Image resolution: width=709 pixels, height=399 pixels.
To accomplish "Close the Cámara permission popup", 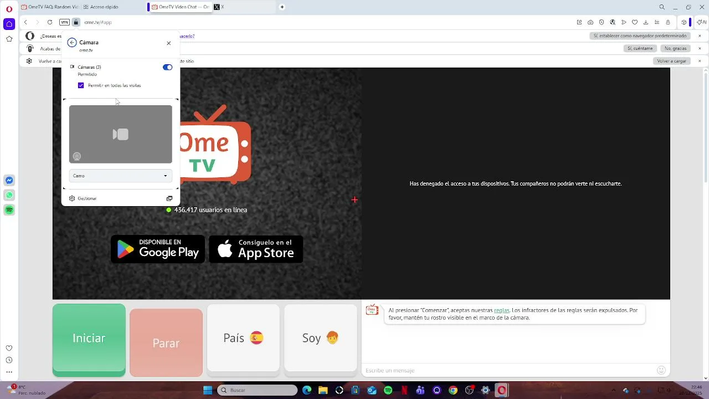I will tap(169, 43).
